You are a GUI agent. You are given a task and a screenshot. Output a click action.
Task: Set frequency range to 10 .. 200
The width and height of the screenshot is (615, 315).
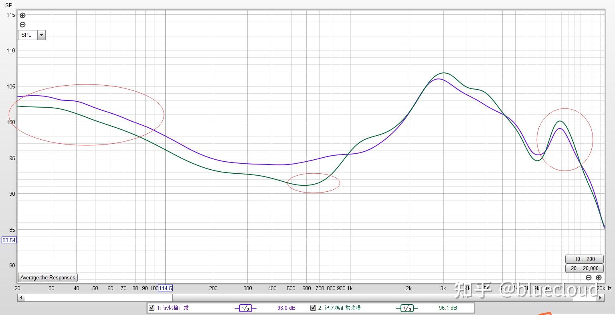(585, 259)
